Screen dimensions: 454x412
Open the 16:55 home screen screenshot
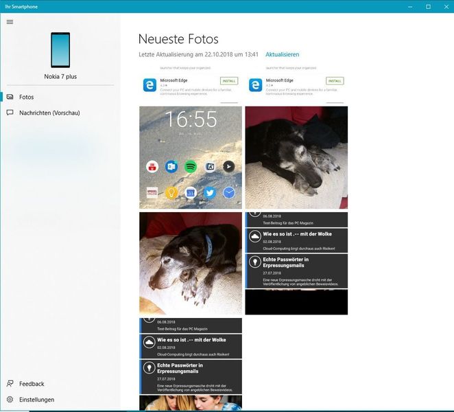click(x=191, y=157)
